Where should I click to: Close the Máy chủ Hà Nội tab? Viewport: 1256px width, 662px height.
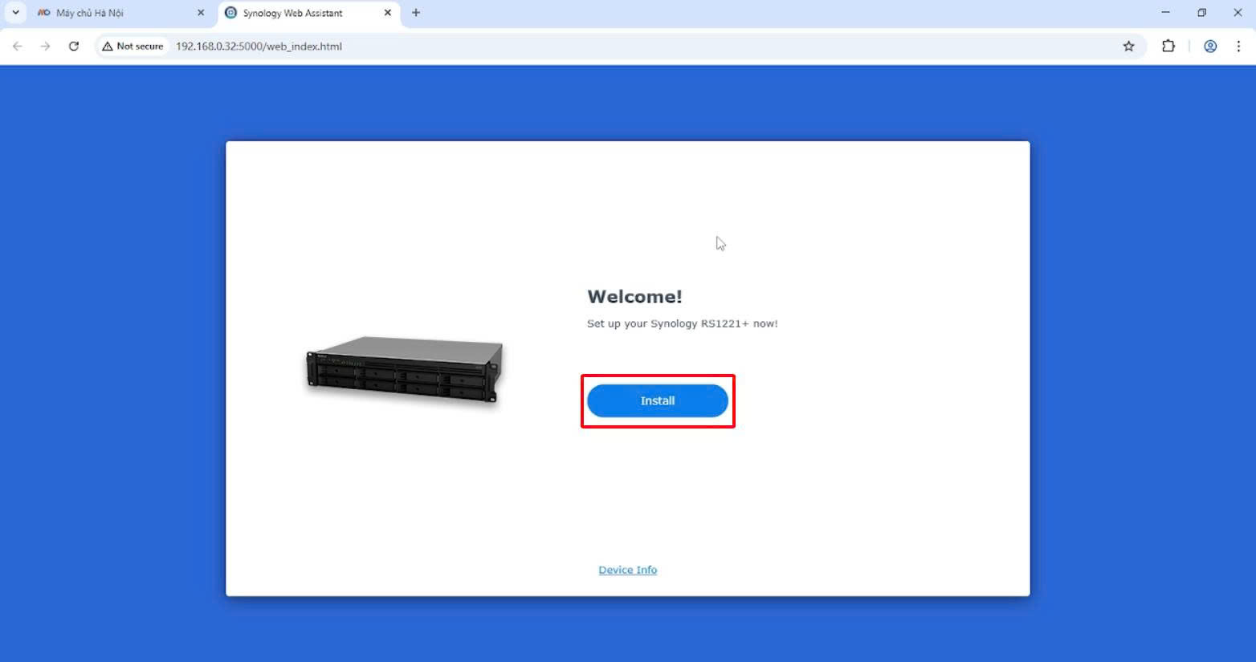(x=201, y=13)
